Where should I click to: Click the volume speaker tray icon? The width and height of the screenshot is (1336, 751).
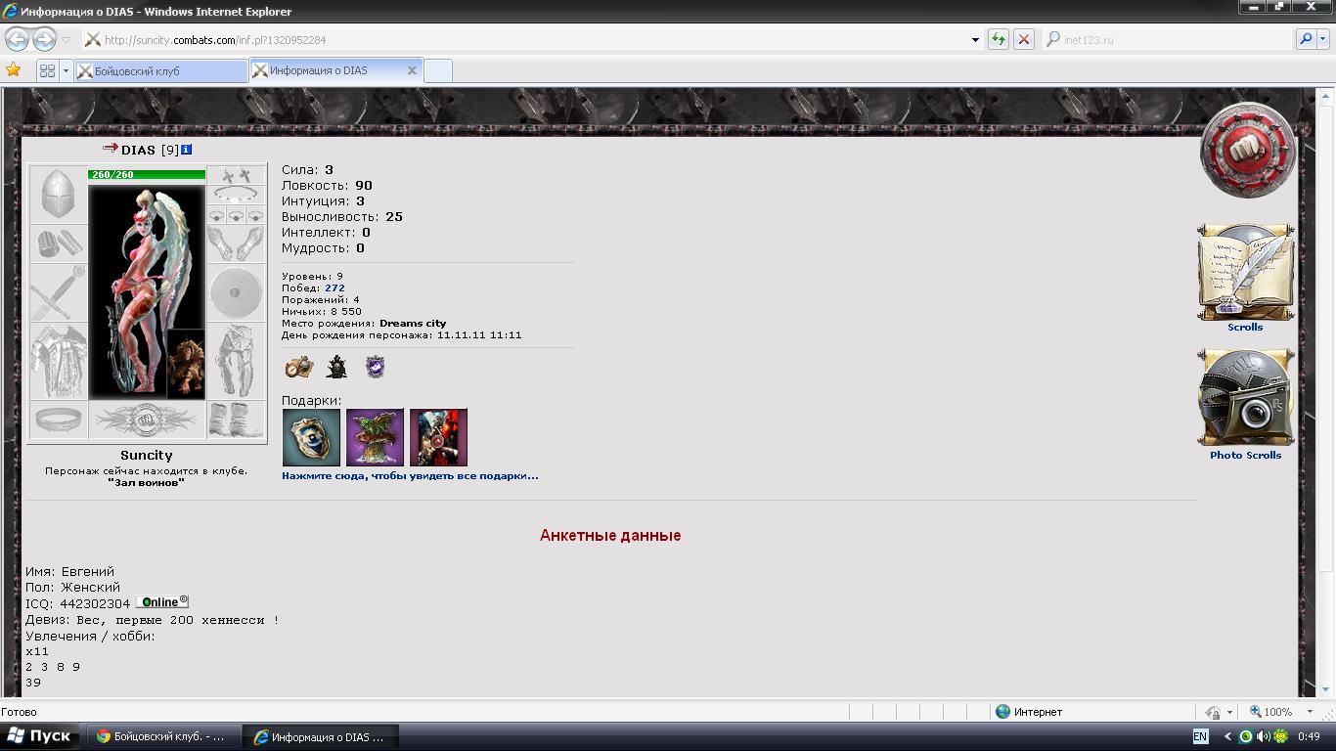[x=1263, y=736]
